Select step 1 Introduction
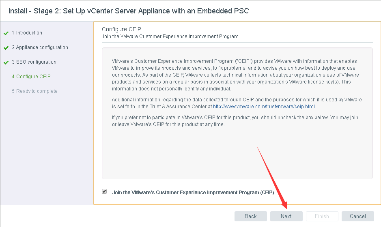Image resolution: width=381 pixels, height=227 pixels. [x=27, y=33]
